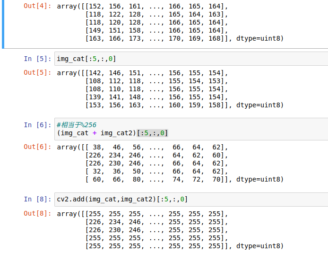Click value 38 in Out[6] first row

(x=97, y=148)
